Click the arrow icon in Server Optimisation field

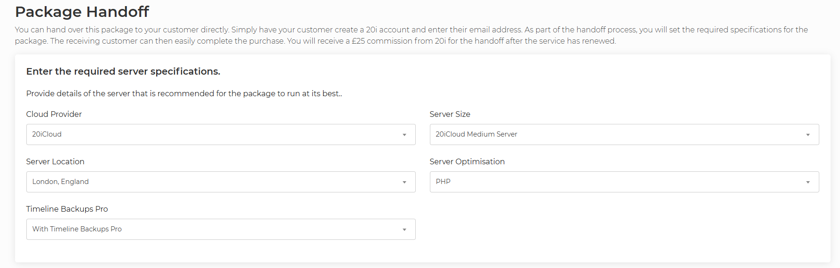click(x=808, y=182)
